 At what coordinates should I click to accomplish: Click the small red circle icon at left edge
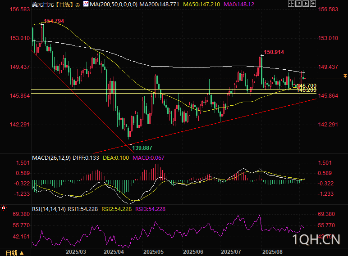(x=3, y=208)
